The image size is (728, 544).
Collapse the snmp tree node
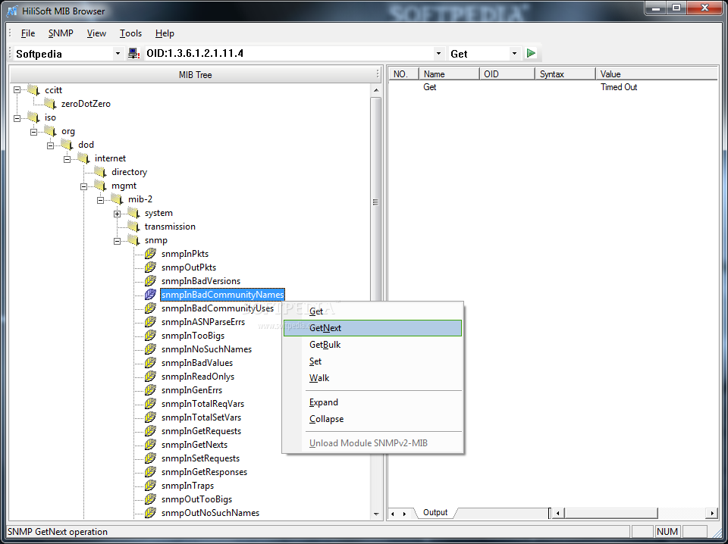tap(117, 240)
